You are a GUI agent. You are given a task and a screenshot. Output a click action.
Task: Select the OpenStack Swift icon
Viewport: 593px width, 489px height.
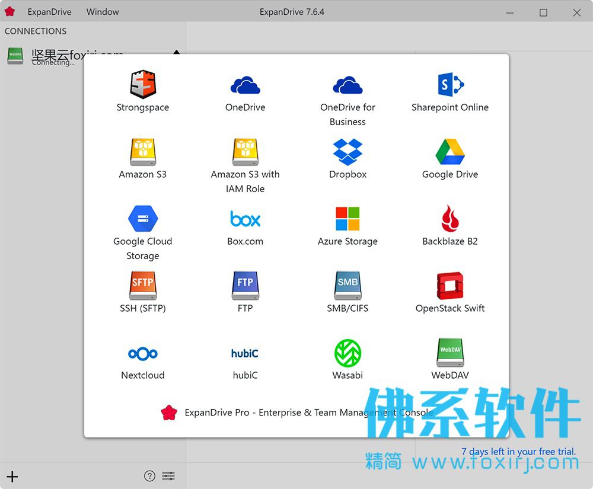point(450,286)
